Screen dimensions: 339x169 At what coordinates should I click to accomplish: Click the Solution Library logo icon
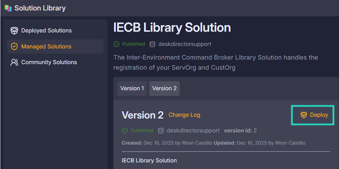tap(8, 8)
